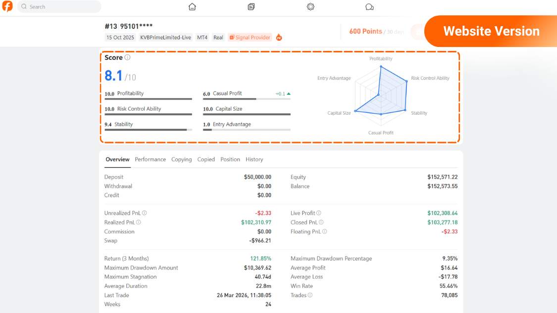Click the 600 Points link
The height and width of the screenshot is (313, 557).
365,31
